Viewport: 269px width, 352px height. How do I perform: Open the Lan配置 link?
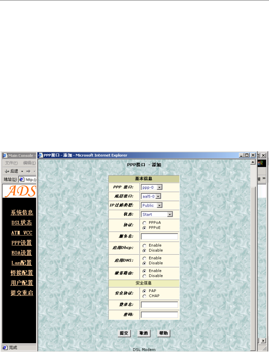click(22, 263)
